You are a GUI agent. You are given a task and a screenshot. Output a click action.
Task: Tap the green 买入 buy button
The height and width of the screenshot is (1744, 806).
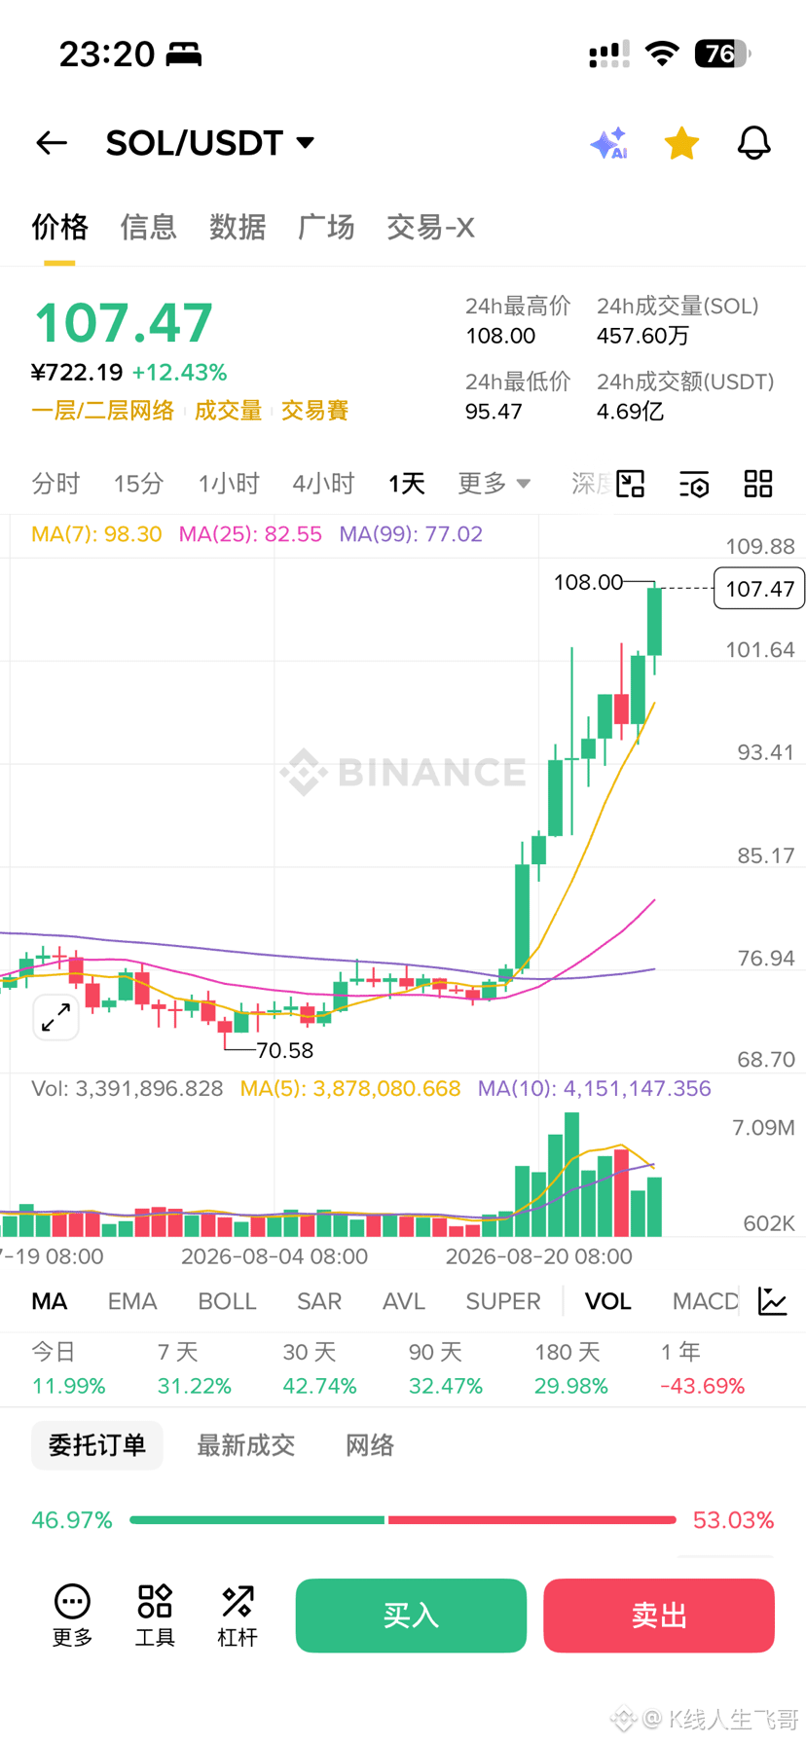[411, 1616]
